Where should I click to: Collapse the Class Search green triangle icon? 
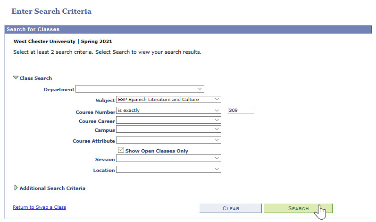[16, 77]
